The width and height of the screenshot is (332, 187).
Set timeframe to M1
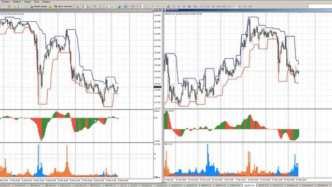(x=208, y=7)
